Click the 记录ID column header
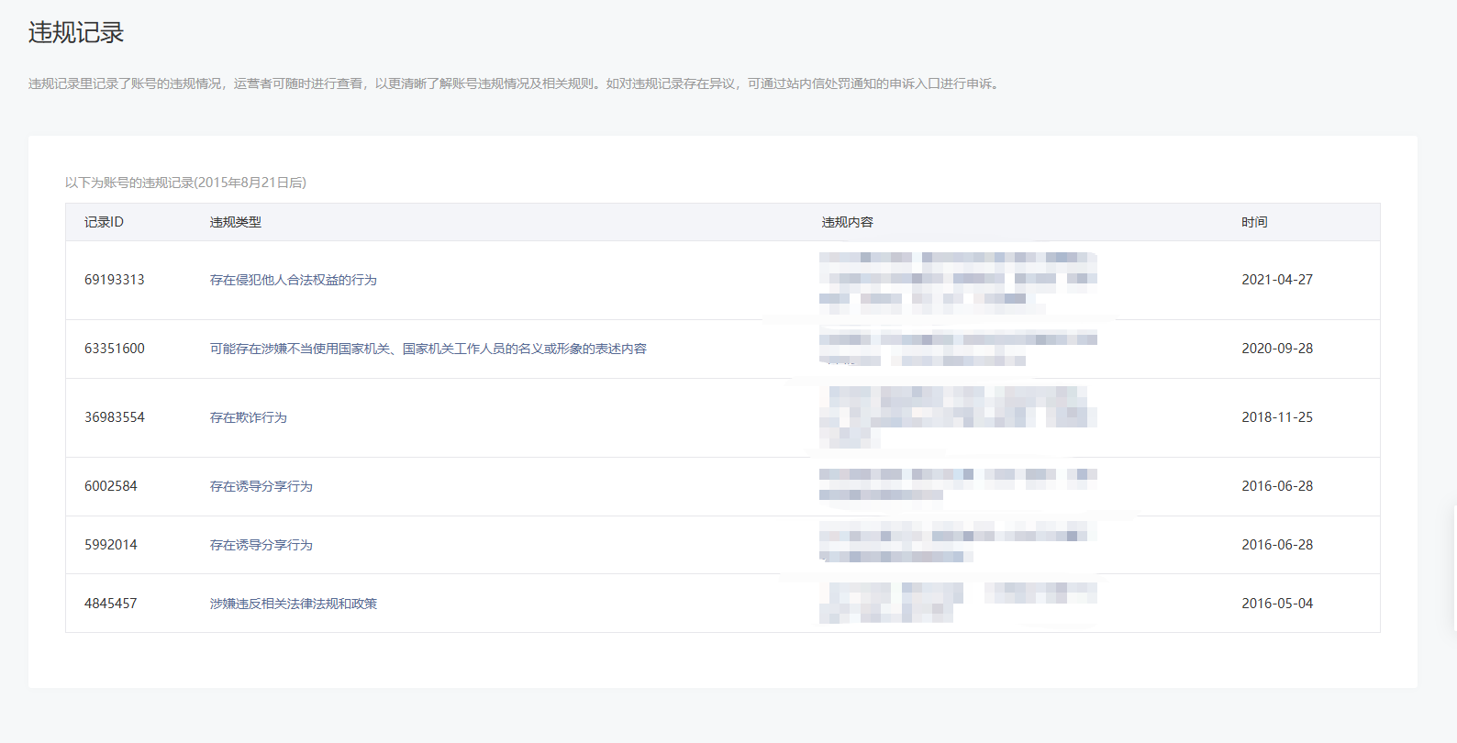Screen dimensions: 1457x743 [104, 222]
